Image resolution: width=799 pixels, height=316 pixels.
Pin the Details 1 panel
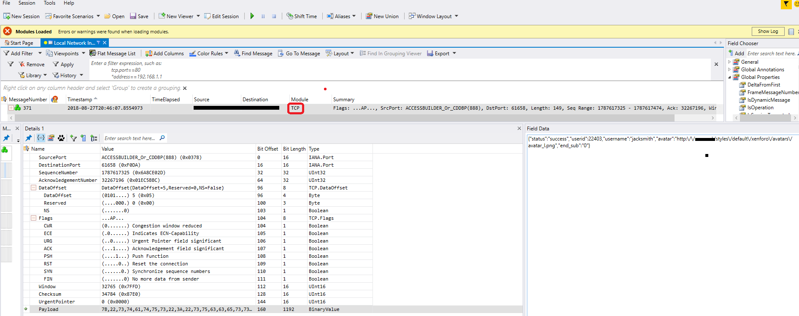pyautogui.click(x=29, y=138)
